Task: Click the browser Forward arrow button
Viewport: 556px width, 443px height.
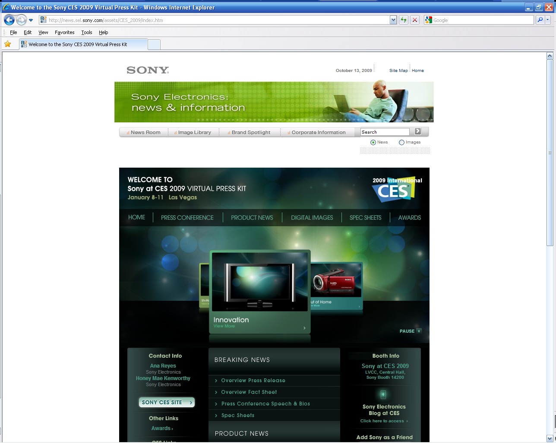Action: tap(21, 20)
